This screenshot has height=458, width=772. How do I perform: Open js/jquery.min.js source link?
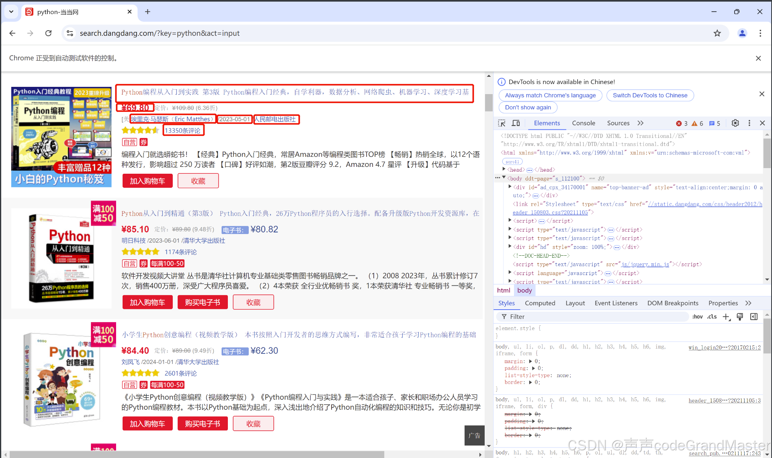coord(645,264)
